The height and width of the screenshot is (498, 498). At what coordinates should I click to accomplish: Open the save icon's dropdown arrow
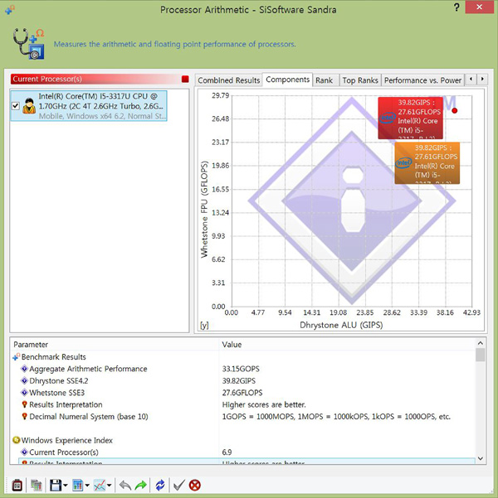pos(66,486)
